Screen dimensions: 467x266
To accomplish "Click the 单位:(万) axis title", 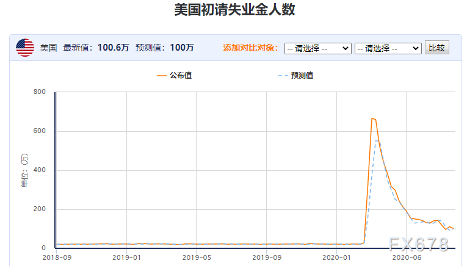I will (24, 170).
